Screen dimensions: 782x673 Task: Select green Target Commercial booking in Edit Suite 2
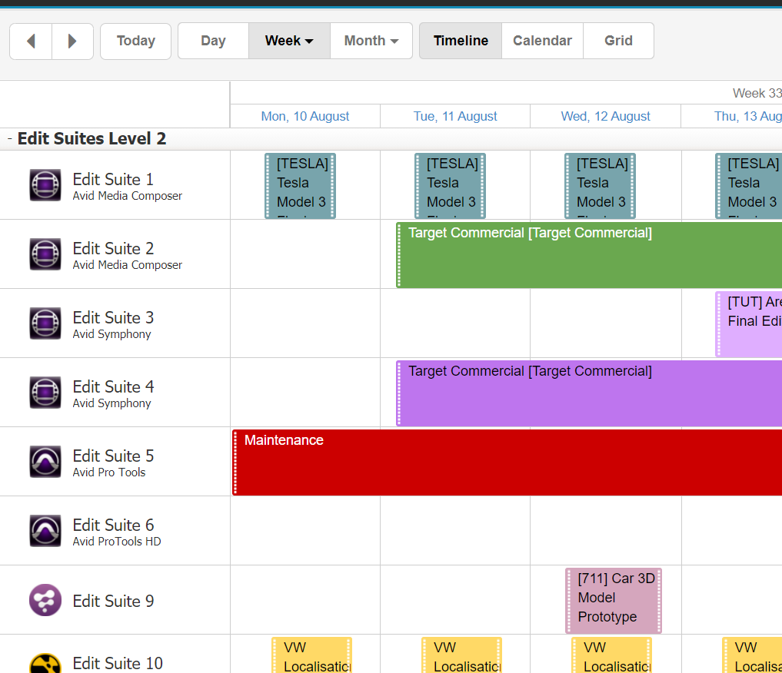click(589, 255)
